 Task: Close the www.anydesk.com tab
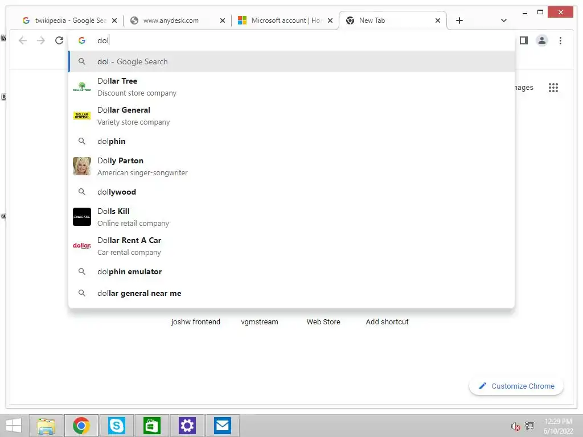tap(223, 20)
